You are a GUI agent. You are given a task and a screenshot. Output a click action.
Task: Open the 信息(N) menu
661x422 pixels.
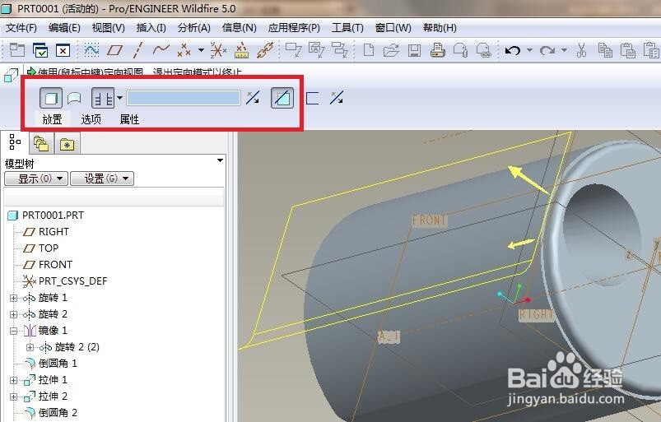click(239, 28)
